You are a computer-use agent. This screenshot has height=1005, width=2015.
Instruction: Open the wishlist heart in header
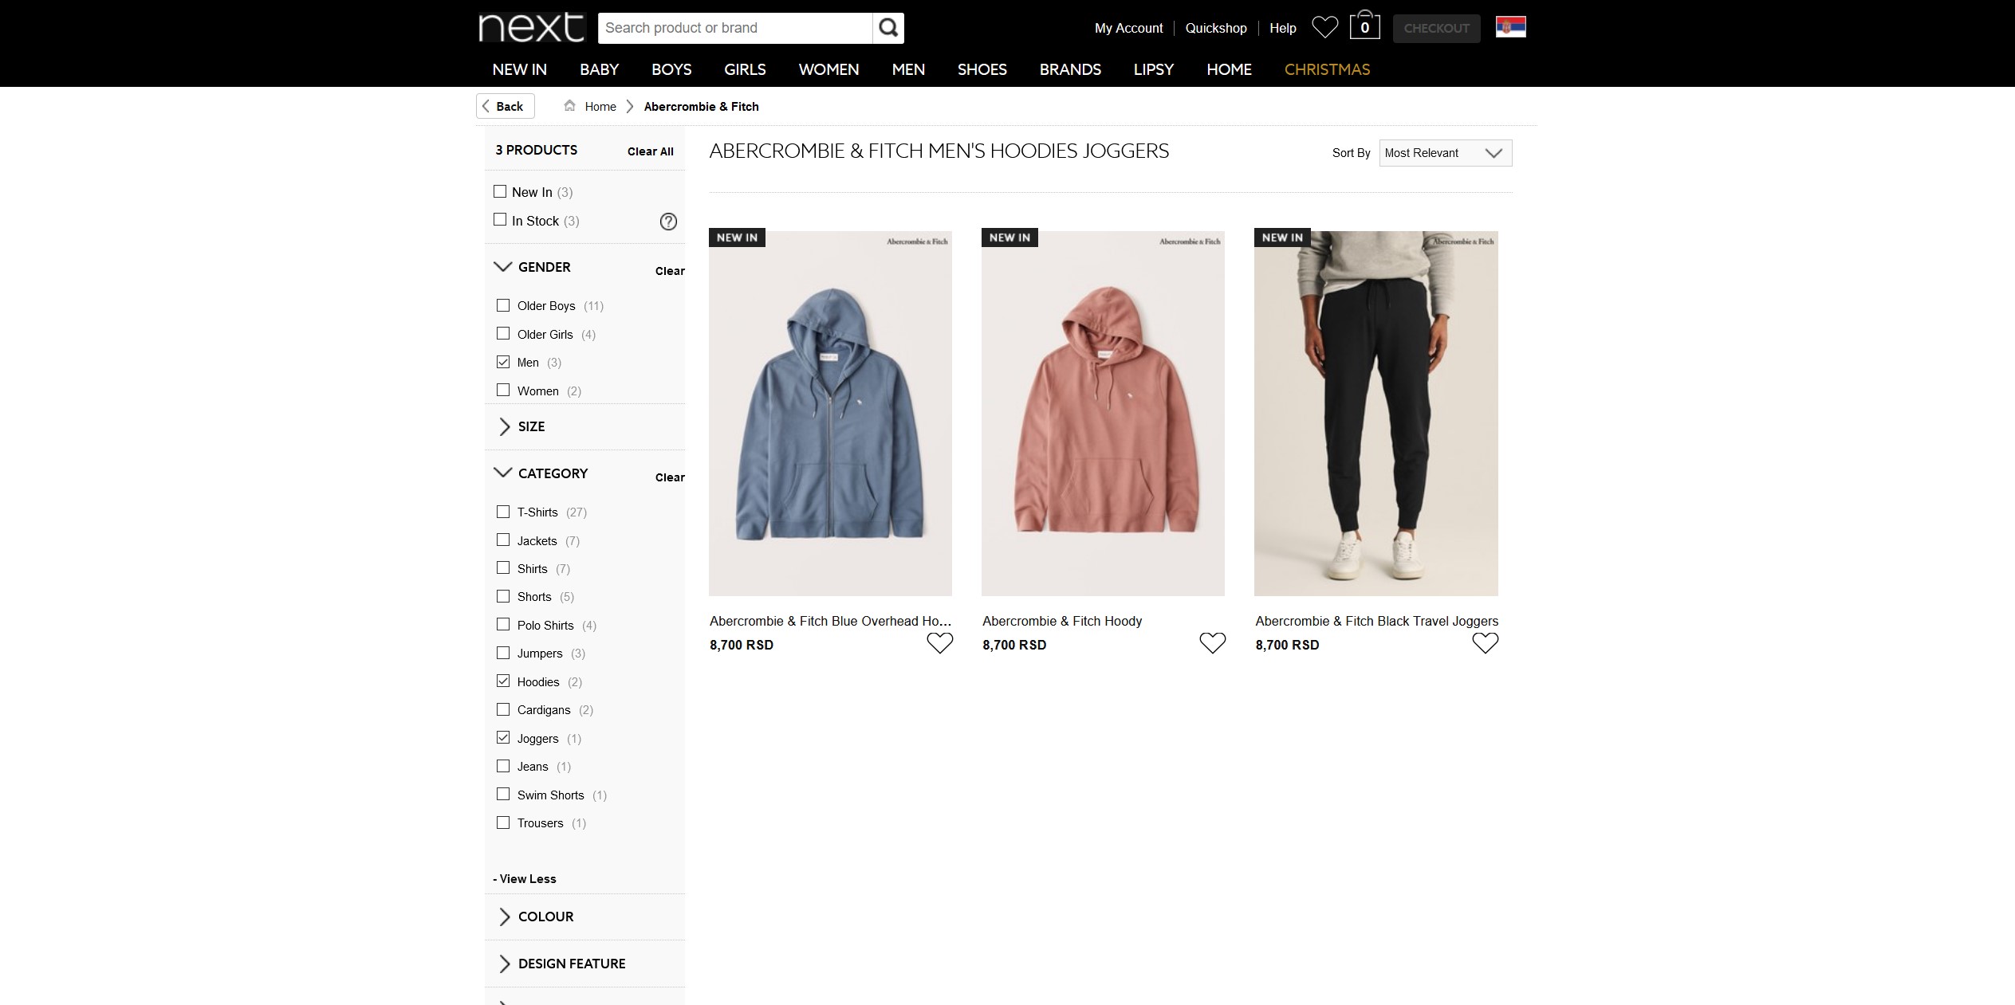1324,28
